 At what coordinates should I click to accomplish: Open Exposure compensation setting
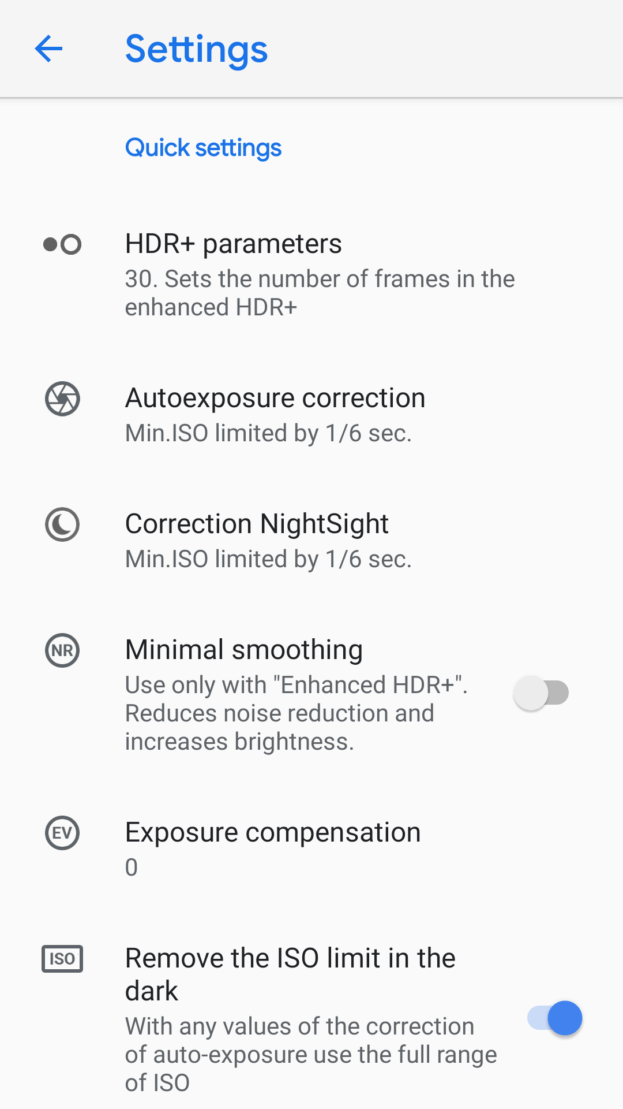(x=273, y=832)
